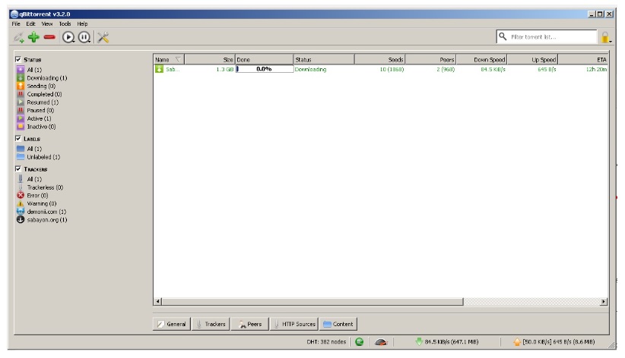Switch to the Content tab
Image resolution: width=625 pixels, height=358 pixels.
tap(338, 324)
